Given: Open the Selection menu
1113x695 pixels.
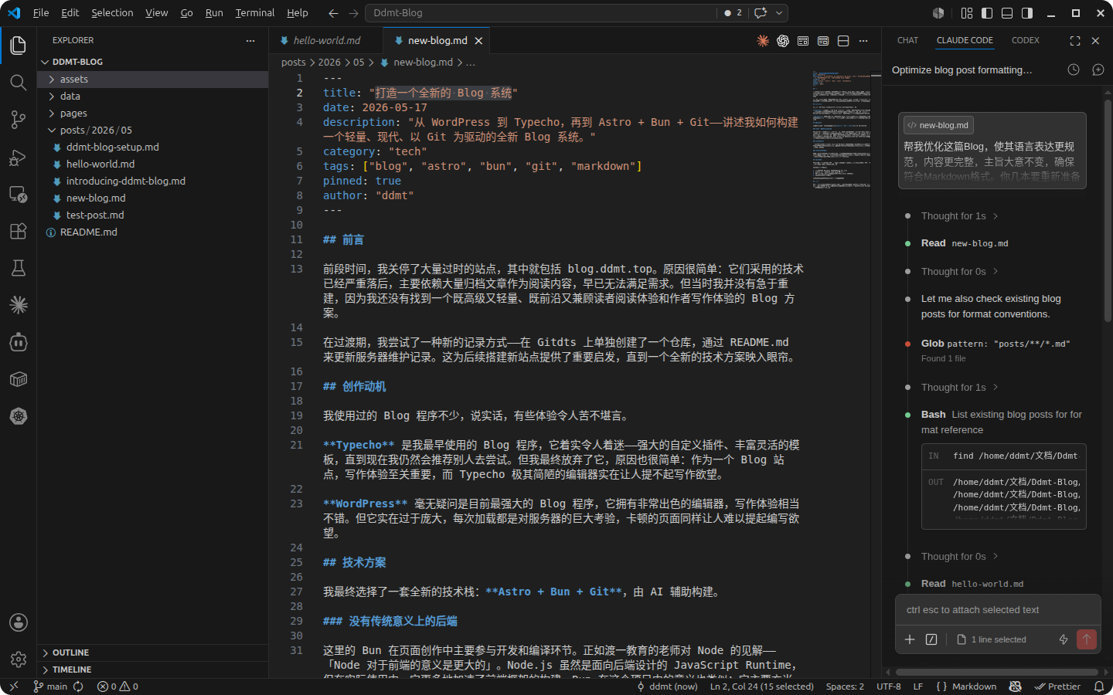Looking at the screenshot, I should coord(112,13).
